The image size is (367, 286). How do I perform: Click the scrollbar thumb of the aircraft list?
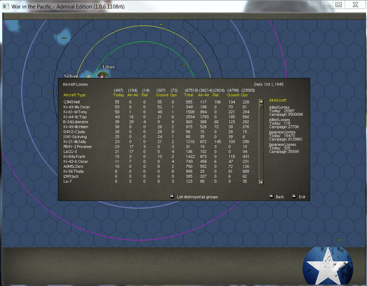261,106
